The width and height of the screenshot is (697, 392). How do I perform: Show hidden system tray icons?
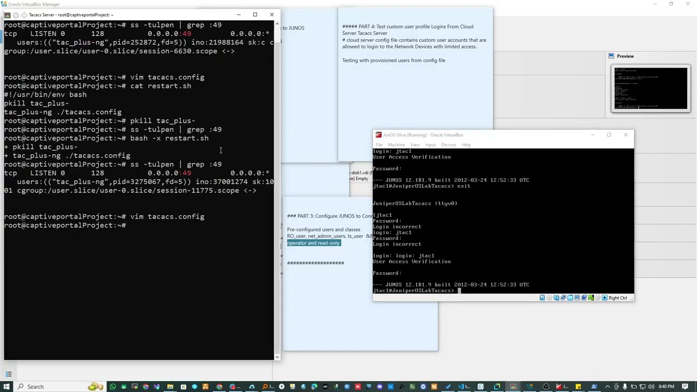coord(608,387)
